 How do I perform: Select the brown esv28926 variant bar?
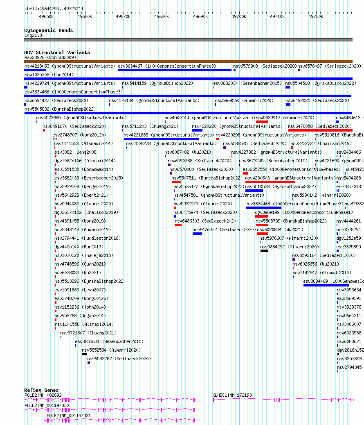point(188,61)
